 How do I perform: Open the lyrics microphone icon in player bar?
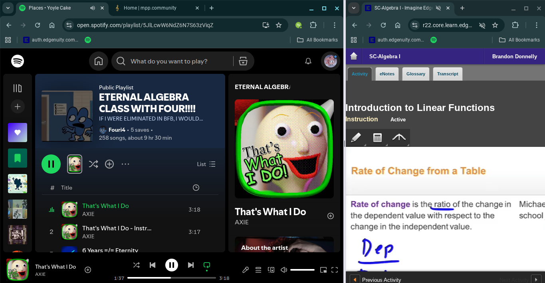tap(246, 270)
